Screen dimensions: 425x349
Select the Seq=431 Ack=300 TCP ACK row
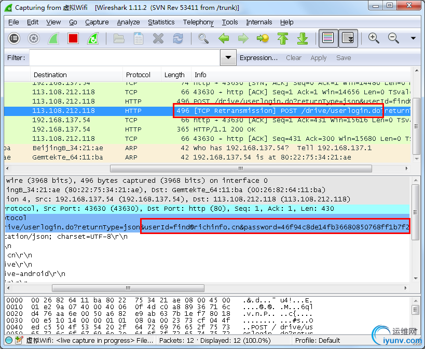[208, 139]
